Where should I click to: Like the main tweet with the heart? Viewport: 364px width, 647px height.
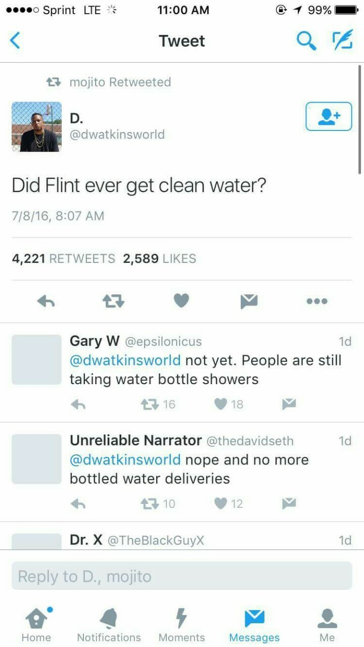coord(181,301)
